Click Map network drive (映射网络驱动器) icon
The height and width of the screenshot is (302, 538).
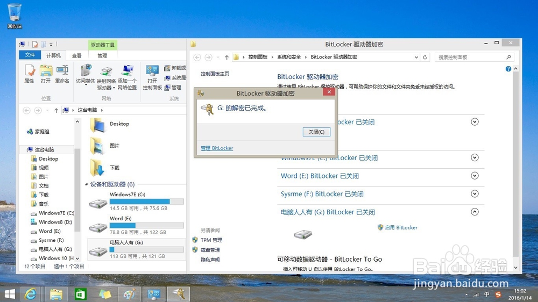107,78
